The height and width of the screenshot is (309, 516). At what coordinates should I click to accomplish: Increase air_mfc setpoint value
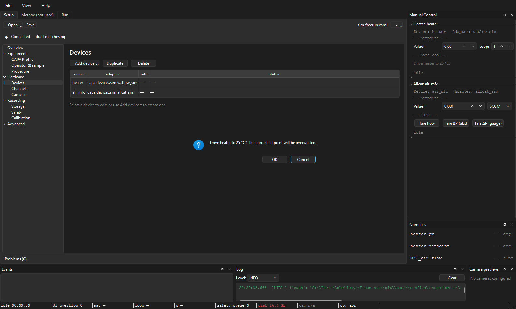[x=473, y=106]
